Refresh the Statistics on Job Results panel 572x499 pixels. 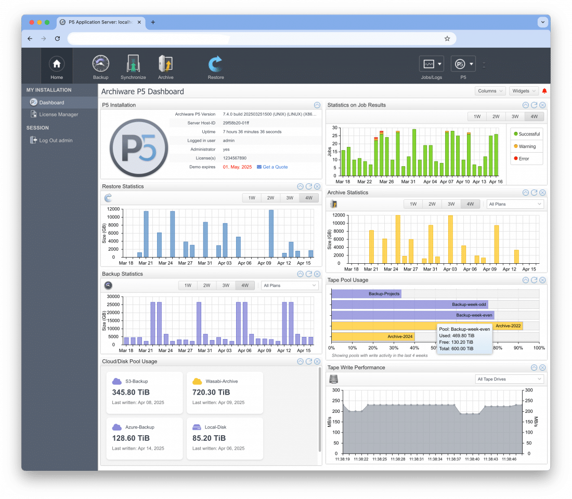tap(534, 104)
